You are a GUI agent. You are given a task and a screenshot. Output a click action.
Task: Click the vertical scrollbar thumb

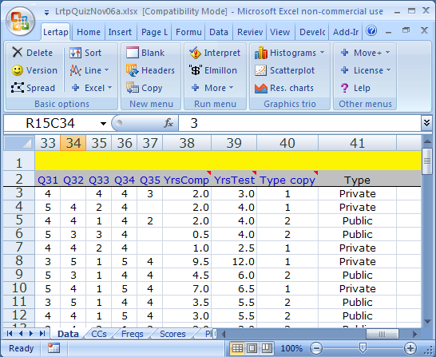(x=427, y=161)
